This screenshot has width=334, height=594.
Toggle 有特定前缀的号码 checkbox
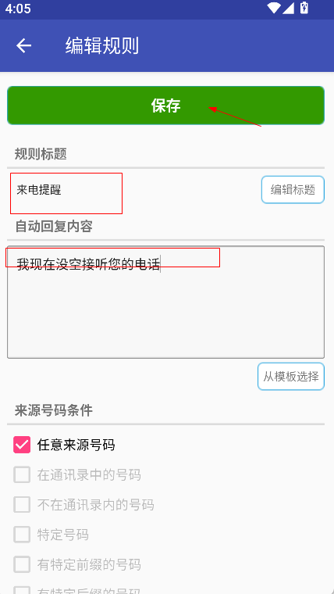point(22,564)
